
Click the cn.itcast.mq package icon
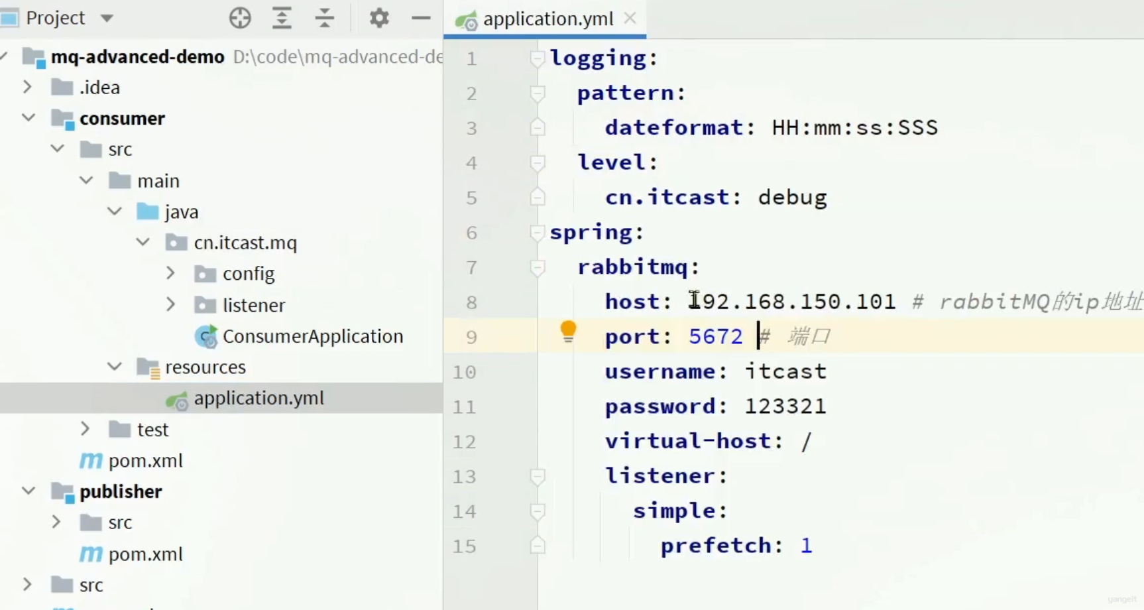176,243
